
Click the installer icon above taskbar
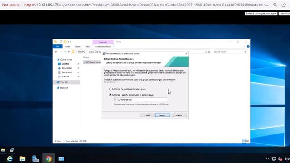click(x=12, y=150)
